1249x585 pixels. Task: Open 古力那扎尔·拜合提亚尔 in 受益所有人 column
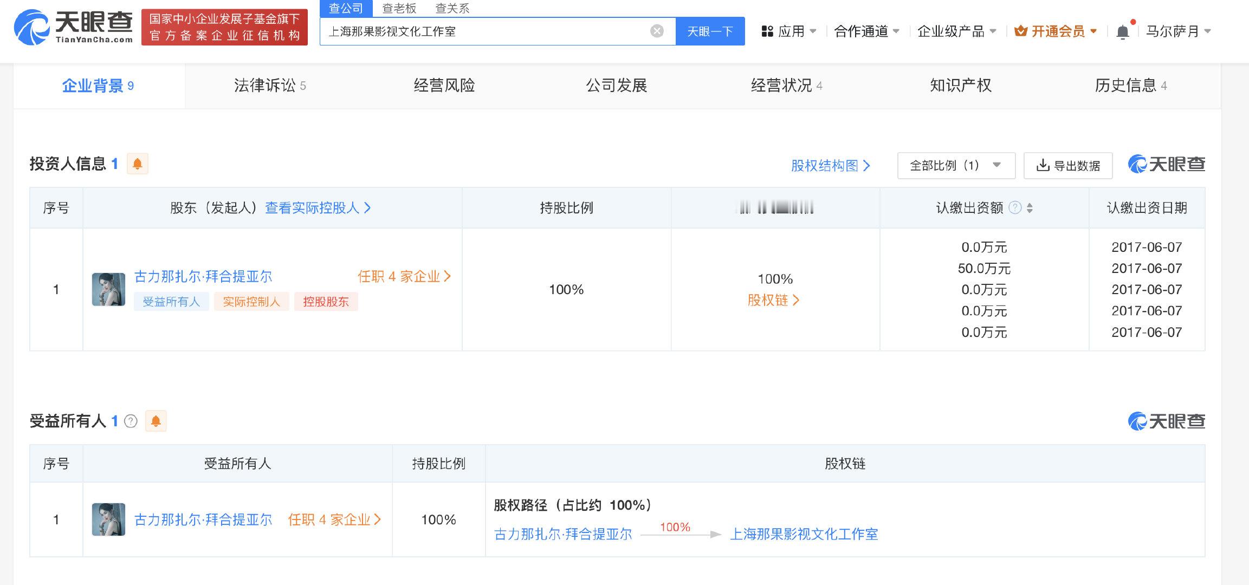click(x=203, y=520)
